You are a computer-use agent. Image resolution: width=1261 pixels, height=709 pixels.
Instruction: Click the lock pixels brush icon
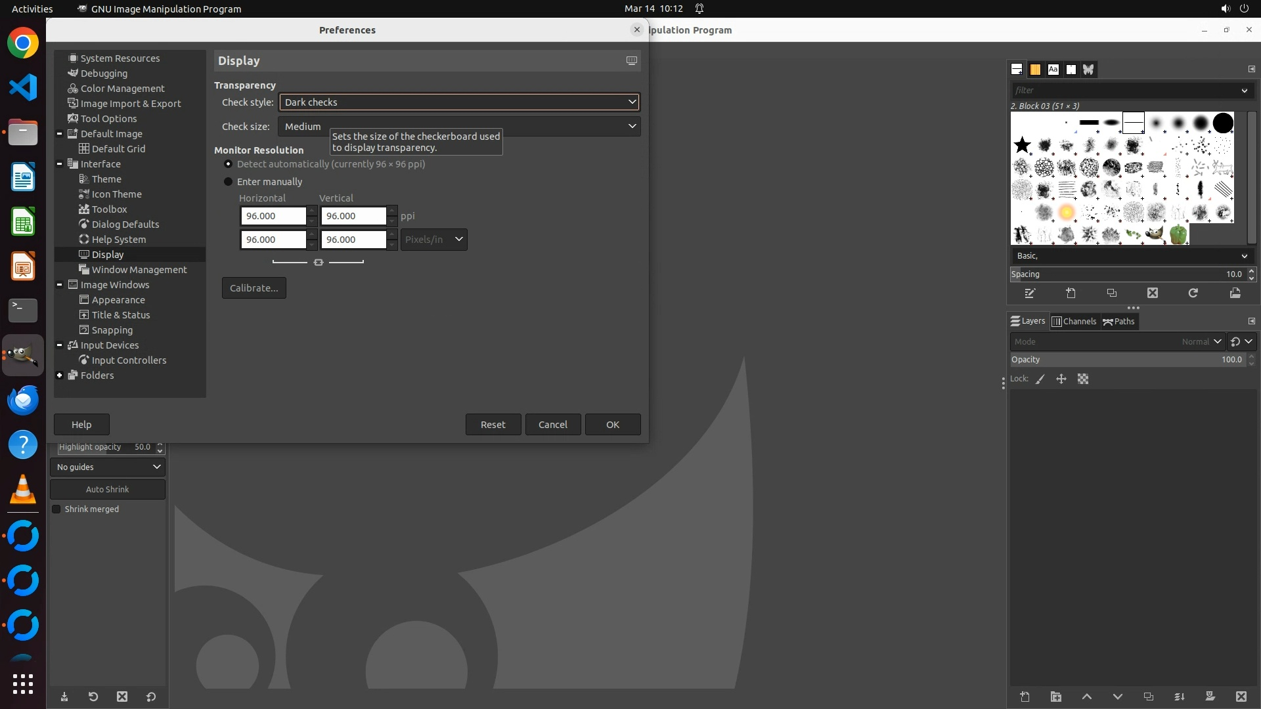tap(1040, 379)
